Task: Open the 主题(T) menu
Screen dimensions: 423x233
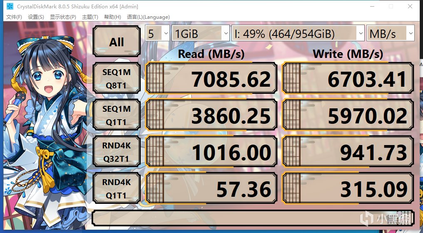Action: 90,17
